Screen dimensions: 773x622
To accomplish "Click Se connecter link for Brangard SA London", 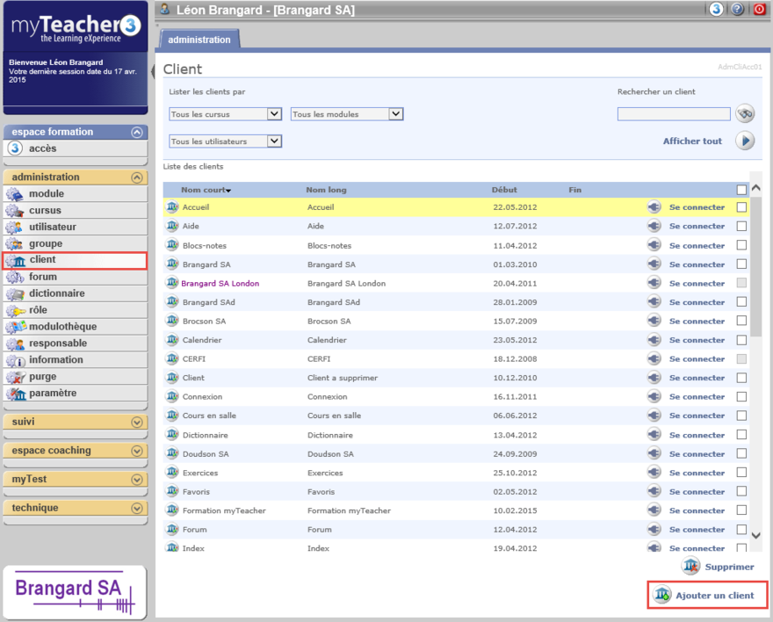I will pos(697,284).
